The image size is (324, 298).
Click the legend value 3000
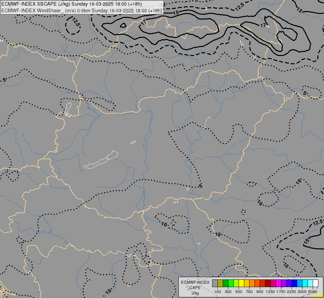tap(302, 292)
